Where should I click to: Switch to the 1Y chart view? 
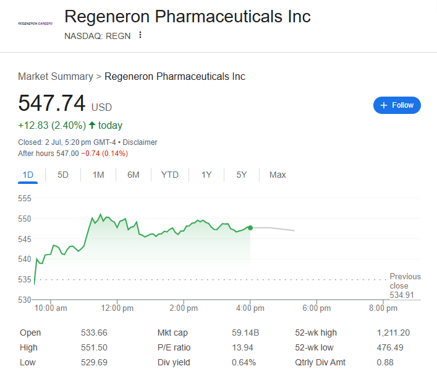pos(206,175)
